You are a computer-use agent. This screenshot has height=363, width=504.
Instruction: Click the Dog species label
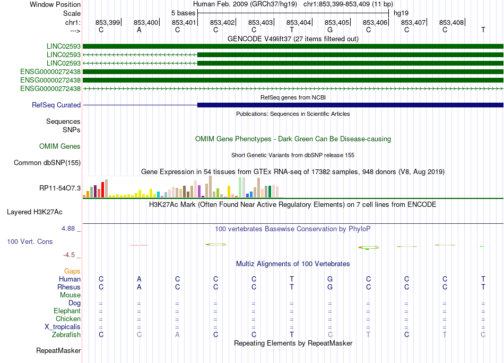coord(75,303)
